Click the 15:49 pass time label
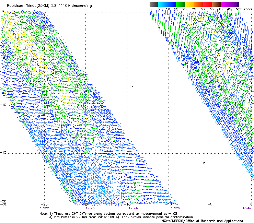Viewport: 254px width, 223px height. tap(247, 208)
